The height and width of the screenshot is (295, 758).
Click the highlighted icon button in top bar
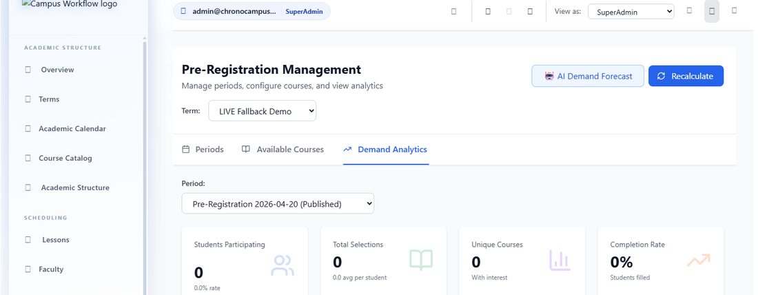coord(712,11)
